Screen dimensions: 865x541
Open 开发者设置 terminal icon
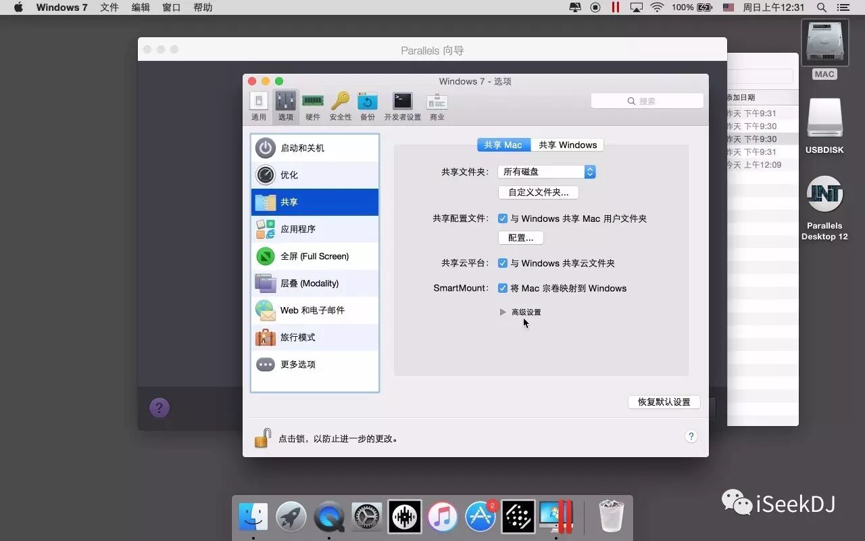[403, 107]
